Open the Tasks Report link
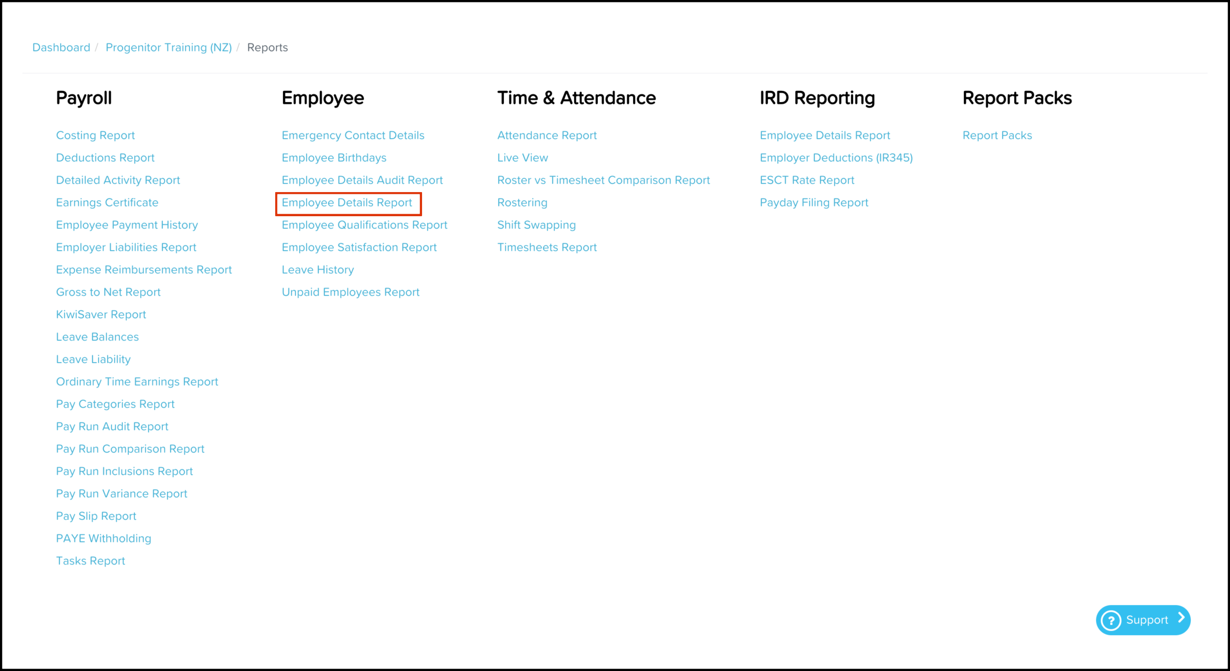 coord(90,561)
